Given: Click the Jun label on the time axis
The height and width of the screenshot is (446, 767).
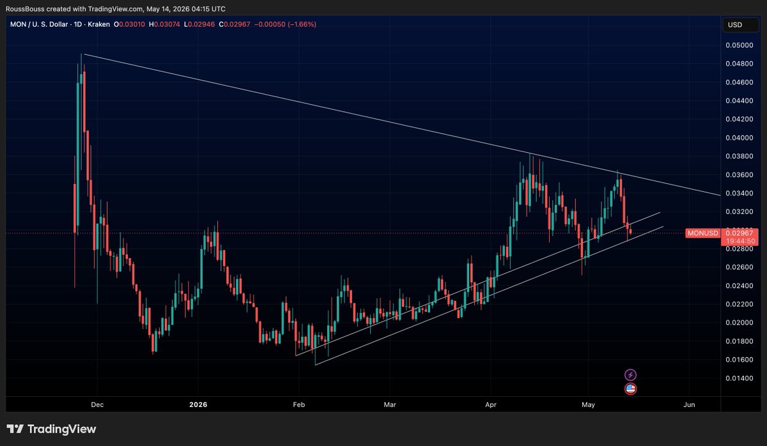Looking at the screenshot, I should [x=689, y=404].
